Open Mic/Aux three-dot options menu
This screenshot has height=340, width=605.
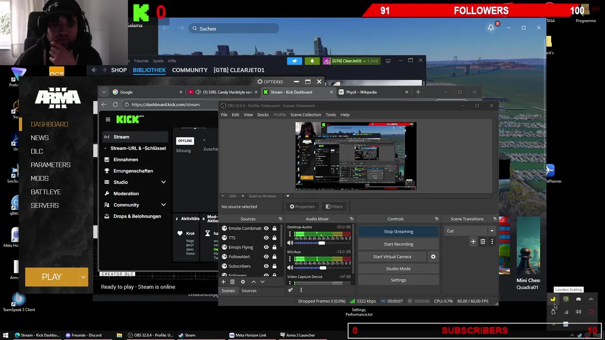point(290,259)
